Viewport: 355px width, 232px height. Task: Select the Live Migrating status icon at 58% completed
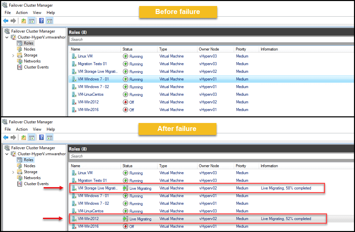coord(126,188)
